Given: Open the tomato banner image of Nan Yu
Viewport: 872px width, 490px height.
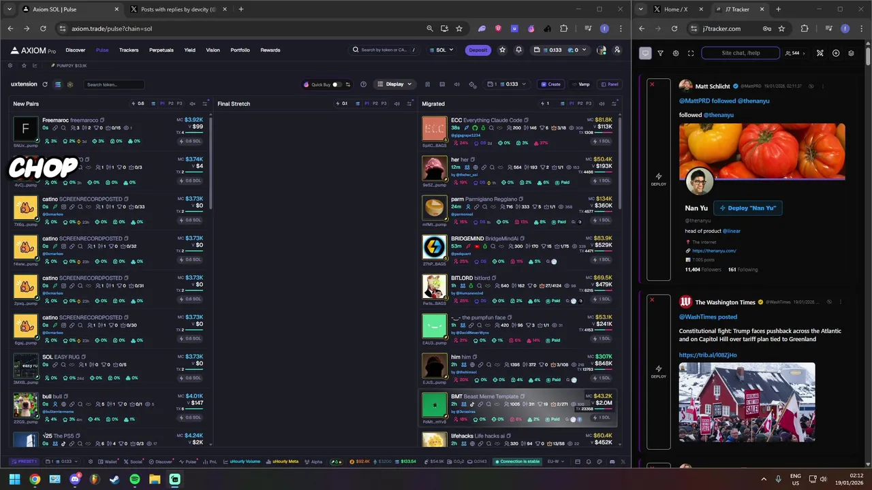Looking at the screenshot, I should point(762,151).
